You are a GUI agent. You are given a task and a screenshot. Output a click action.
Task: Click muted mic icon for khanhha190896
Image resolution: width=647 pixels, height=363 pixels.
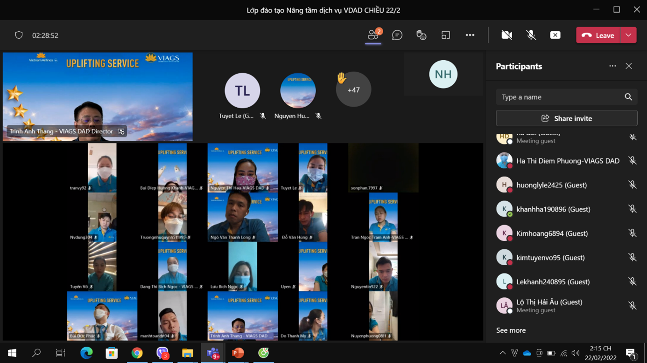tap(633, 209)
